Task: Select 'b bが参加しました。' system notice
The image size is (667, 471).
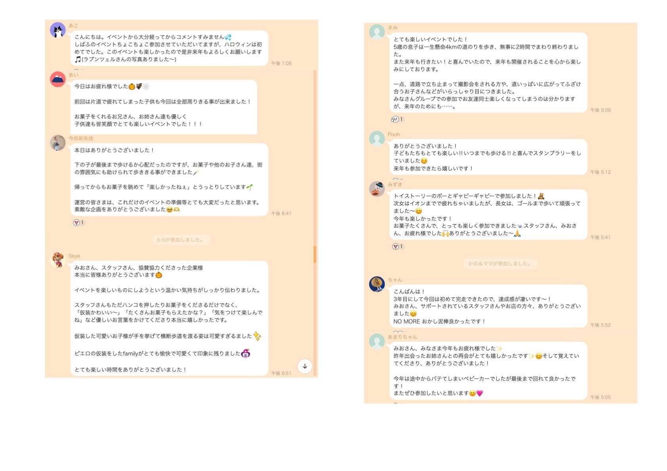Action: tap(181, 240)
